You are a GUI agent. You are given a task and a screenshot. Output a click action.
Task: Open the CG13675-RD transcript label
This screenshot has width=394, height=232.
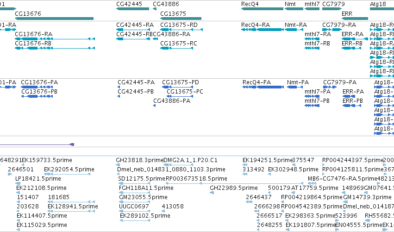[x=179, y=25]
